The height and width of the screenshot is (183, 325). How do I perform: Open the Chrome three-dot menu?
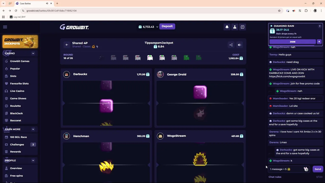click(x=321, y=11)
